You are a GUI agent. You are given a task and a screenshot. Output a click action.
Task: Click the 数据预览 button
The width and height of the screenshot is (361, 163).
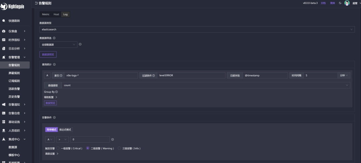tap(50, 103)
